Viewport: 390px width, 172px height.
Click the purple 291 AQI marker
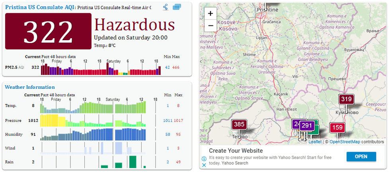click(x=306, y=126)
